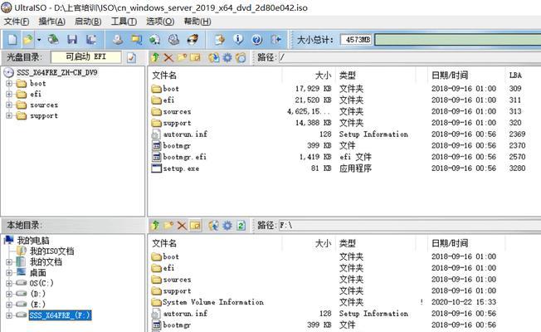
Task: Select SSS_X64FRE_ZH-CN_DV9 disc root node
Action: [x=57, y=72]
